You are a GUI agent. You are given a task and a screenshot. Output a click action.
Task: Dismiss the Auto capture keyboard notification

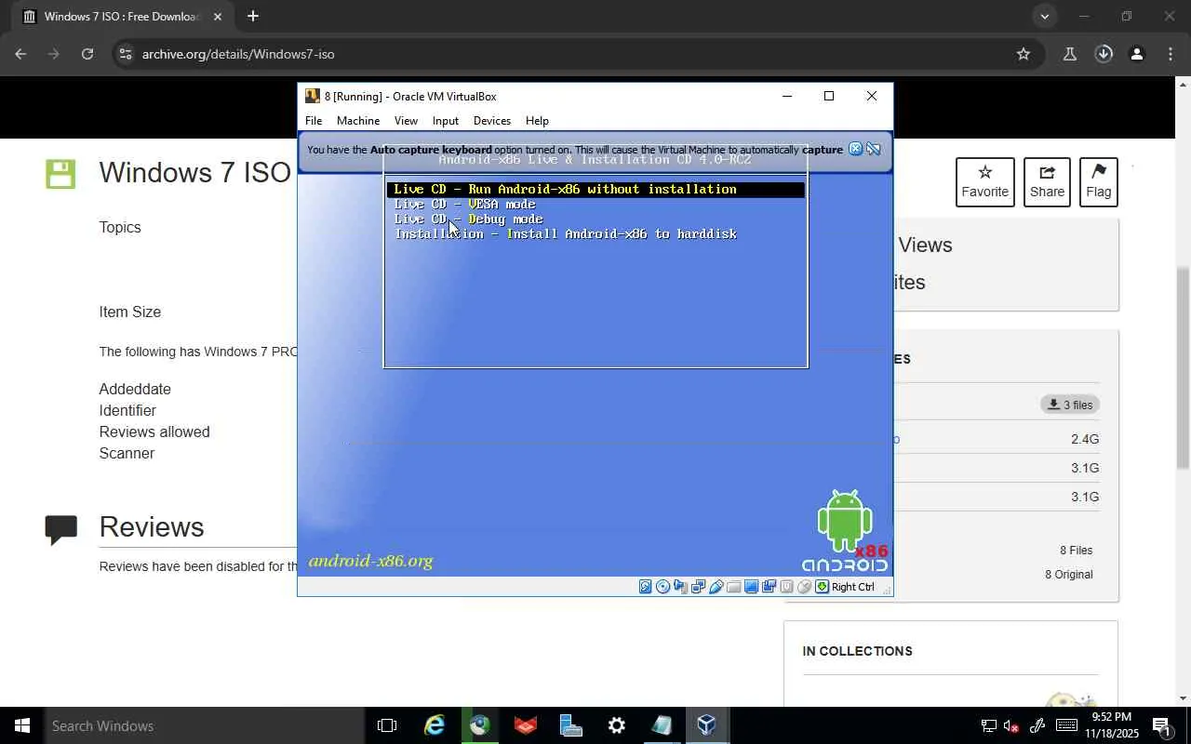pos(856,149)
